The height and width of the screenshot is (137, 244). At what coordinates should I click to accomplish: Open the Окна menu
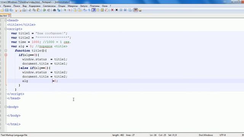tap(105, 6)
